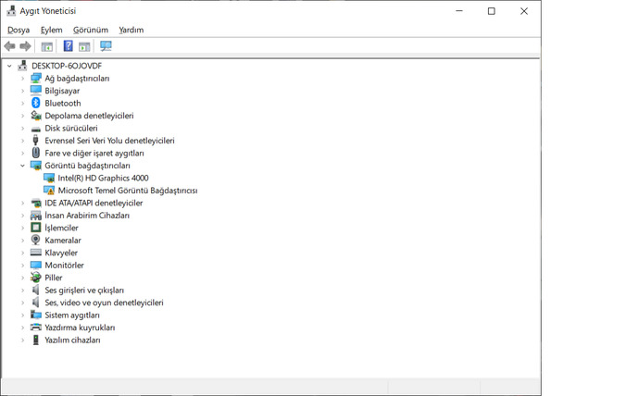Click the Piller battery icon
The width and height of the screenshot is (639, 396).
[36, 278]
